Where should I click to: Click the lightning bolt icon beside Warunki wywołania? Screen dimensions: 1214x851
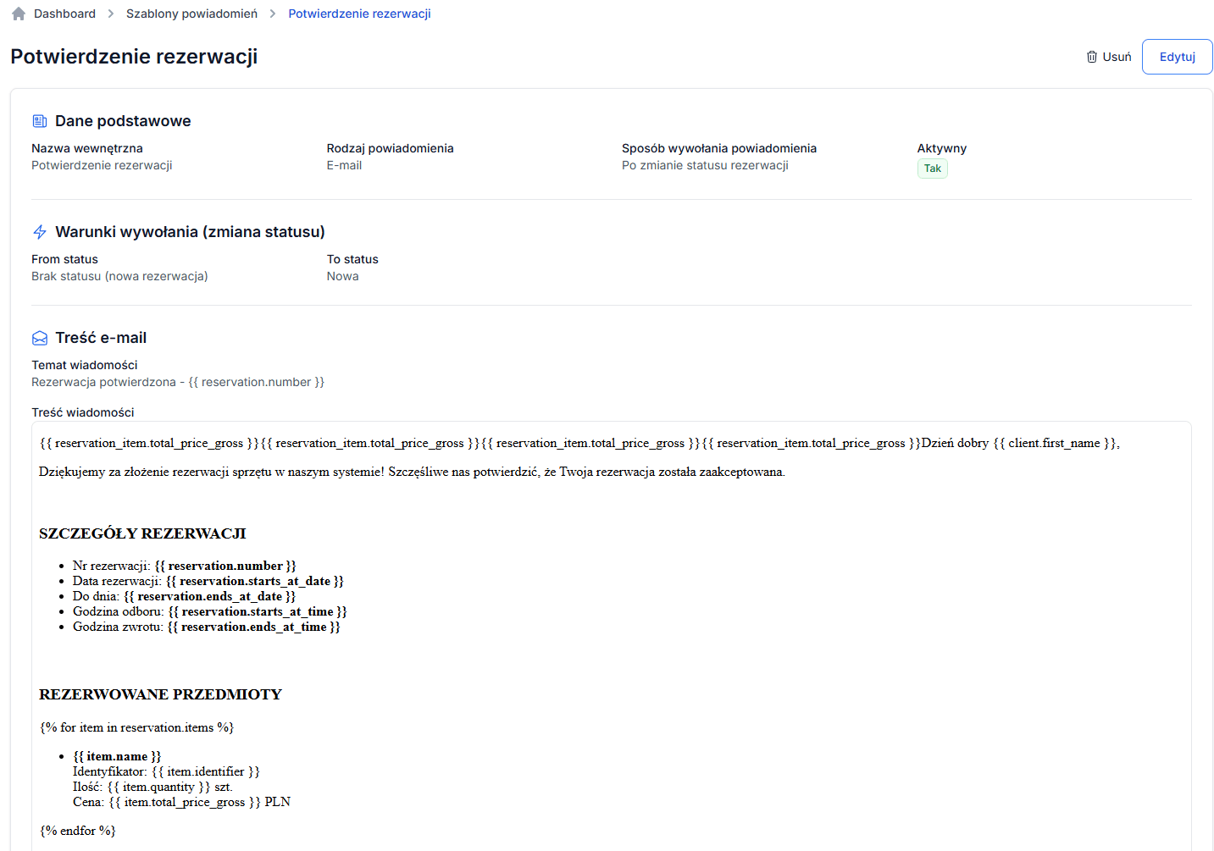tap(40, 232)
